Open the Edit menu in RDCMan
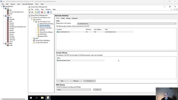 (x=7, y=4)
